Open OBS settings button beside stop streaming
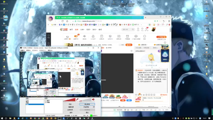Screen dimensions: 213x120 (x=71, y=104)
